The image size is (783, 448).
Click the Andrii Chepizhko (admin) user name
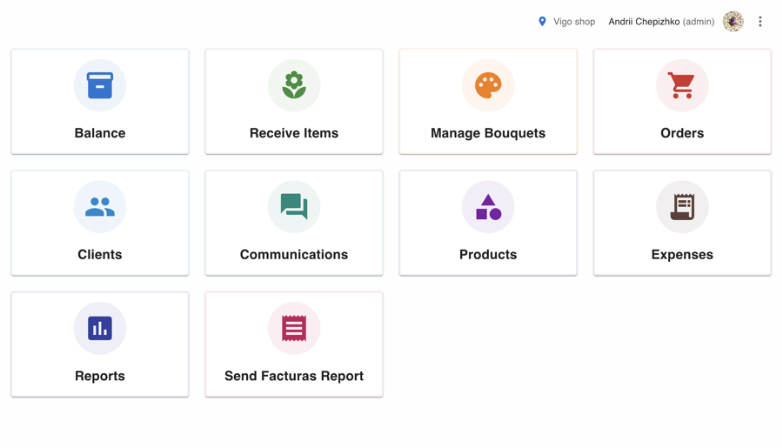click(x=661, y=22)
